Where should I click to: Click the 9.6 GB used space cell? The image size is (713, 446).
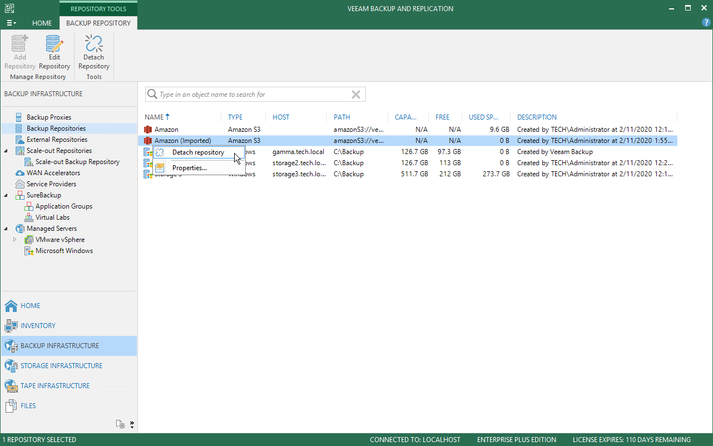pyautogui.click(x=499, y=130)
